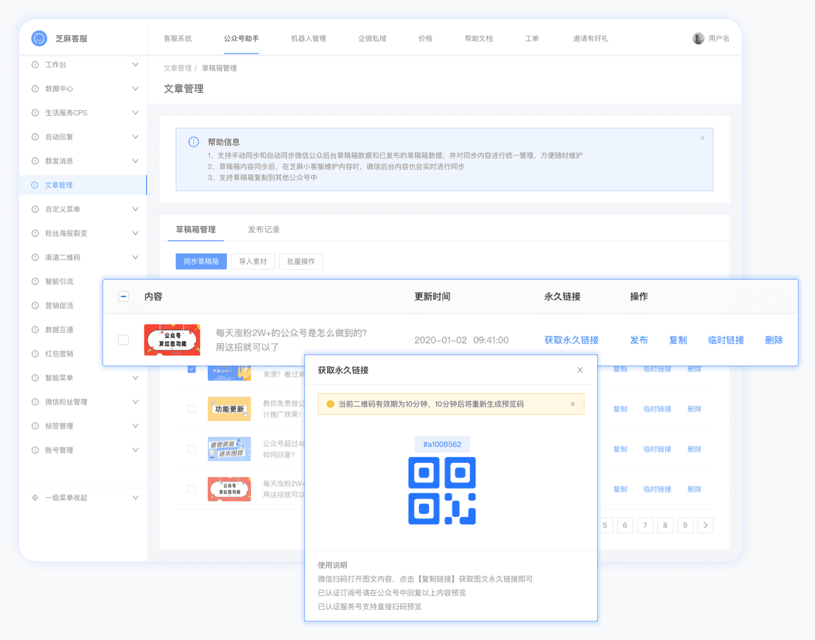Click the #a1008562 code label
The width and height of the screenshot is (815, 640).
442,444
